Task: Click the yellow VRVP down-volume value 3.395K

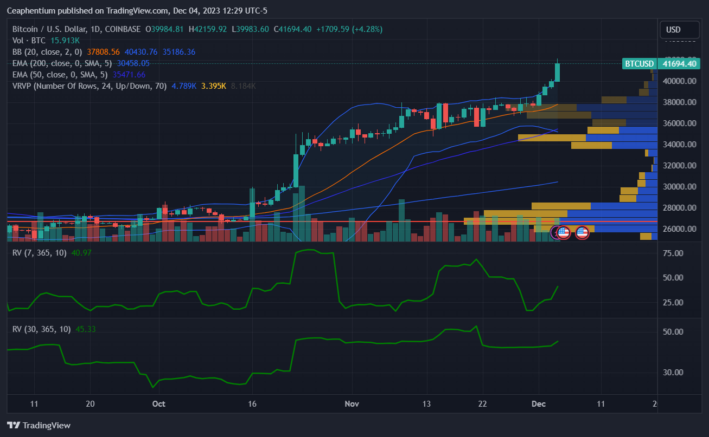Action: pos(213,86)
